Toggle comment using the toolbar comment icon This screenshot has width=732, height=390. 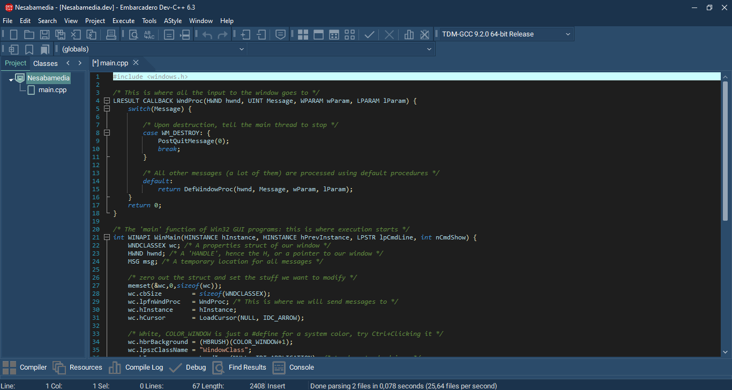(280, 35)
